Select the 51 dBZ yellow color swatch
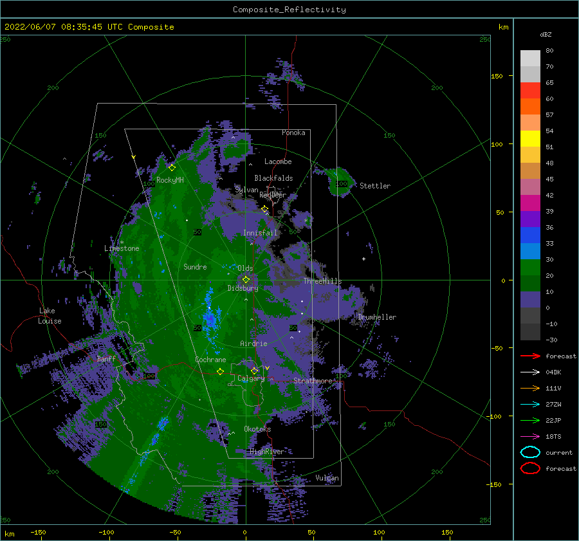 [530, 138]
